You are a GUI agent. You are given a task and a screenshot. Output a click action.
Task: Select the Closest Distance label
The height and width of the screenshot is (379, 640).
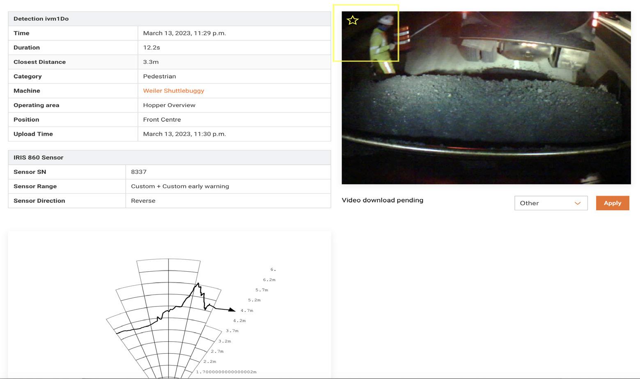(40, 62)
